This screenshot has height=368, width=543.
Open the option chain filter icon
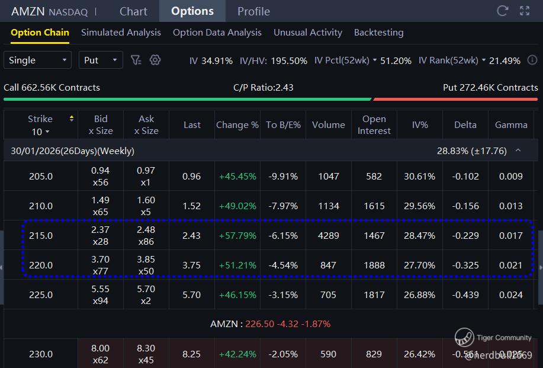point(136,60)
